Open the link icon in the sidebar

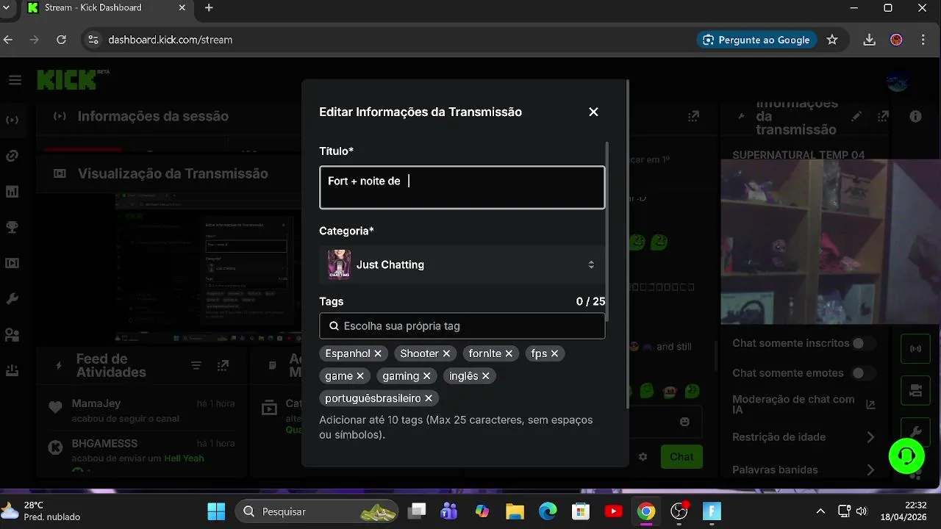[x=12, y=156]
